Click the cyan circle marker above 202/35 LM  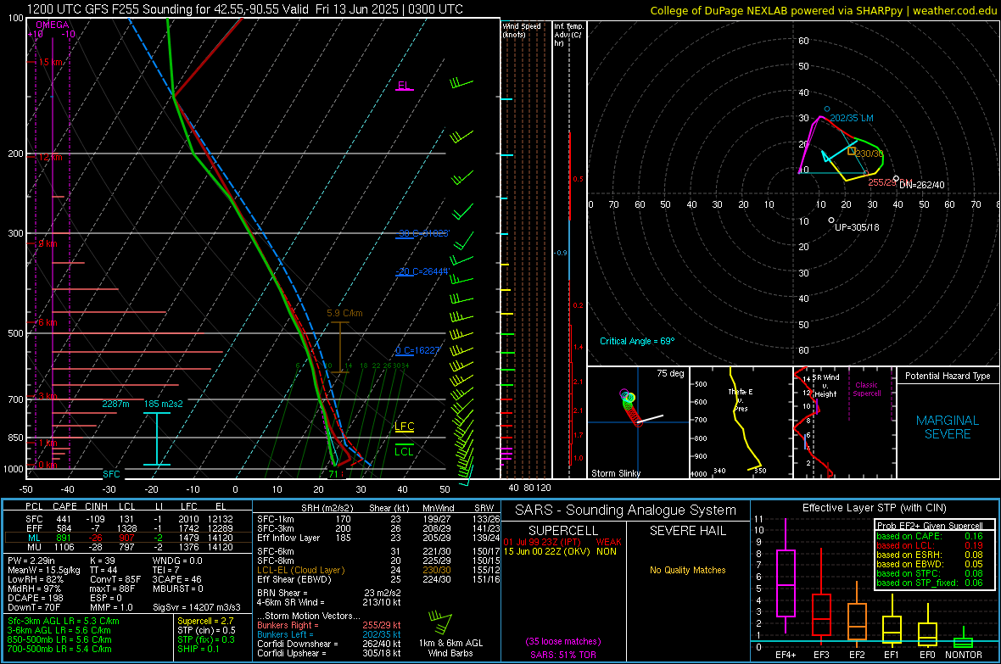[827, 109]
